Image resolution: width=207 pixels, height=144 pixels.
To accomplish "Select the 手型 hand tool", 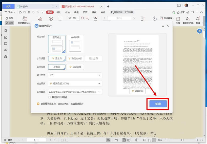I will [x=9, y=18].
